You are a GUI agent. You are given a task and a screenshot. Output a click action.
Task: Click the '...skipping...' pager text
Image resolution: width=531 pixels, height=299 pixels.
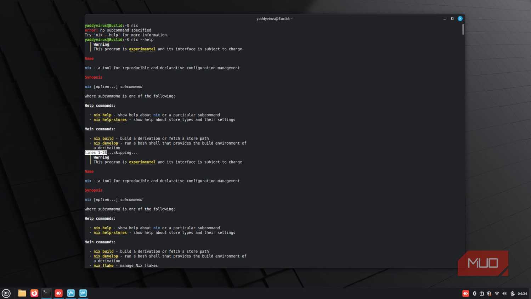click(123, 153)
